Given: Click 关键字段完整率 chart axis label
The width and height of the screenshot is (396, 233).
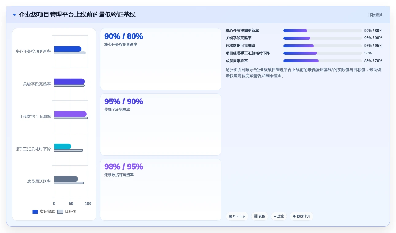Looking at the screenshot, I should tap(37, 84).
